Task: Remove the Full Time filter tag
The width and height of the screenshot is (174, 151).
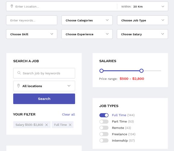Action: [x=70, y=125]
